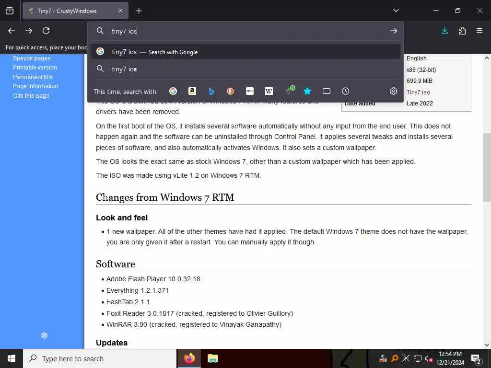The height and width of the screenshot is (368, 491).
Task: Click the 'WinRAR 3.90' list item
Action: (194, 324)
